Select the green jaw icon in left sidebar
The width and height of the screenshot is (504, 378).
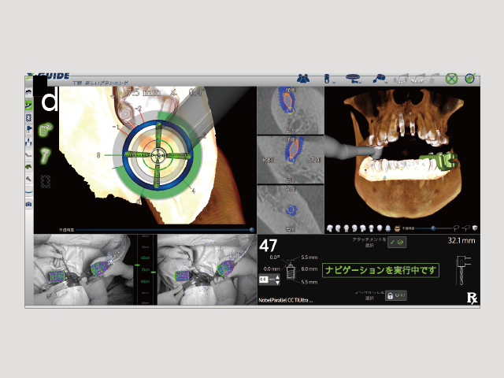[x=29, y=166]
